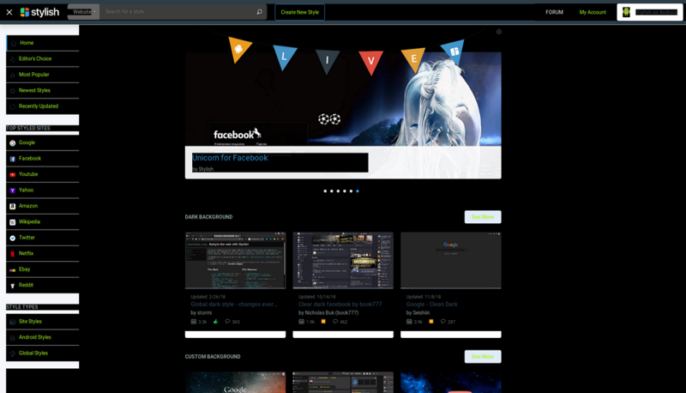Image resolution: width=686 pixels, height=393 pixels.
Task: Click the comments icon showing 462
Action: [x=335, y=322]
